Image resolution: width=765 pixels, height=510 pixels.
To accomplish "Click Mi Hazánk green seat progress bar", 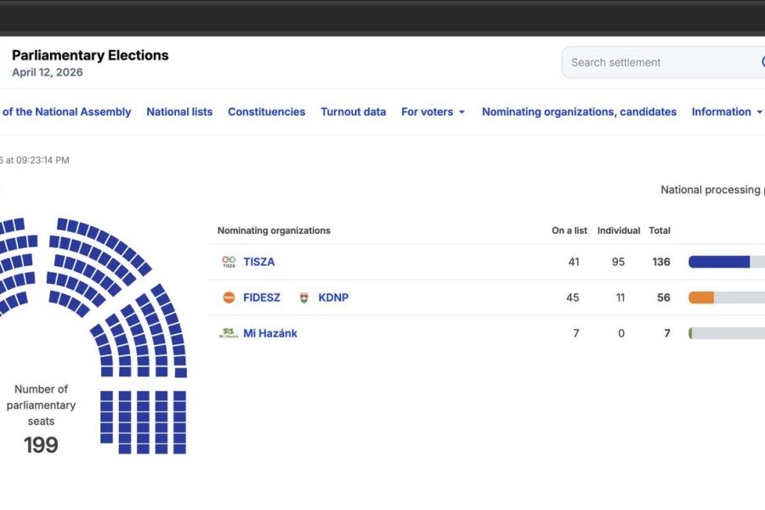I will pyautogui.click(x=727, y=333).
